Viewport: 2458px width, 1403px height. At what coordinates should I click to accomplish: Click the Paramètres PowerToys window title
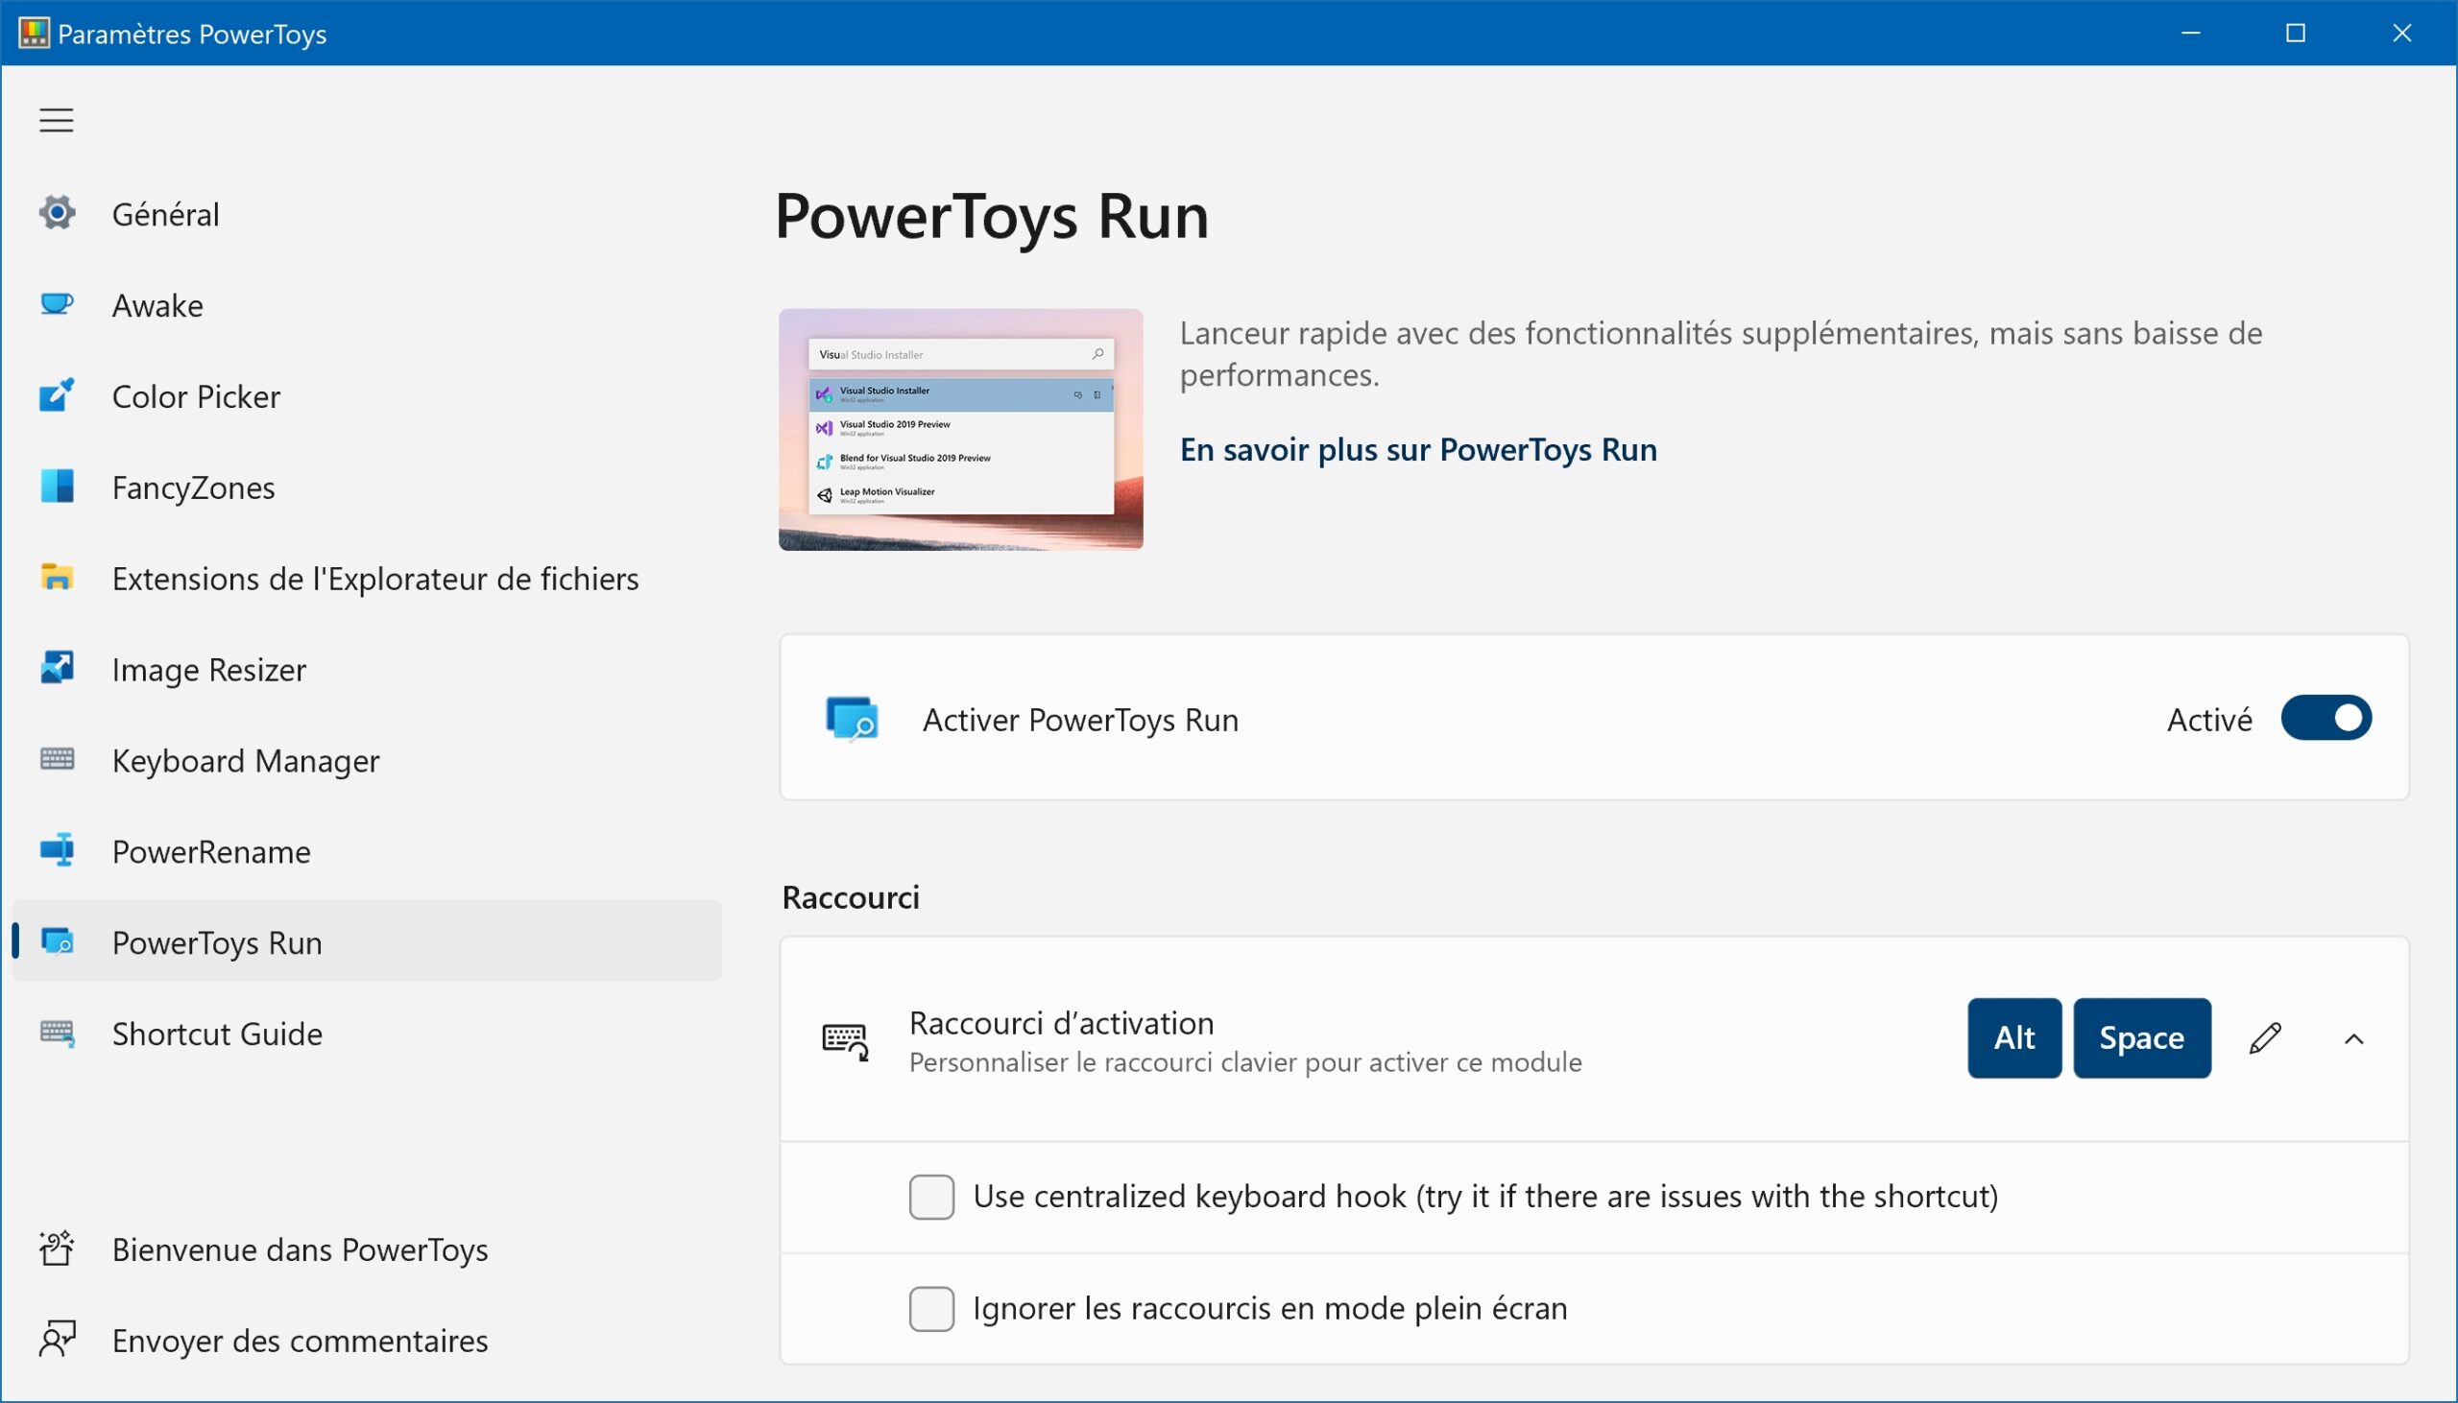point(192,34)
